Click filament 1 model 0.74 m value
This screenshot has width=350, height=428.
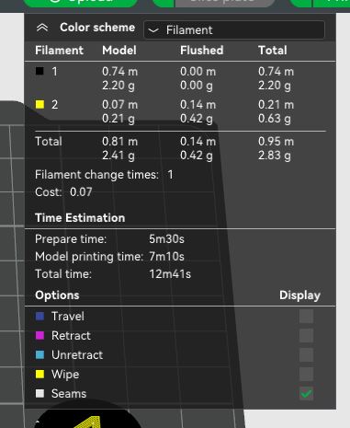pos(119,72)
